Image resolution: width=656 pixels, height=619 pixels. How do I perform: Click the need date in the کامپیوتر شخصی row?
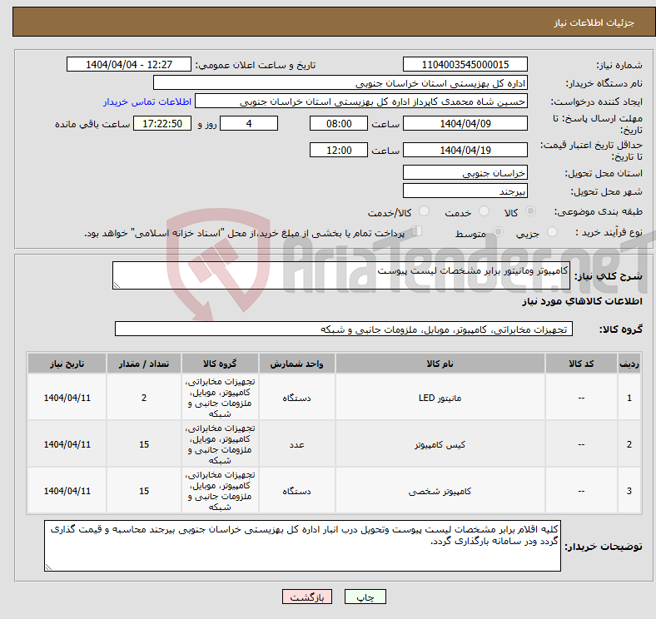pos(67,491)
